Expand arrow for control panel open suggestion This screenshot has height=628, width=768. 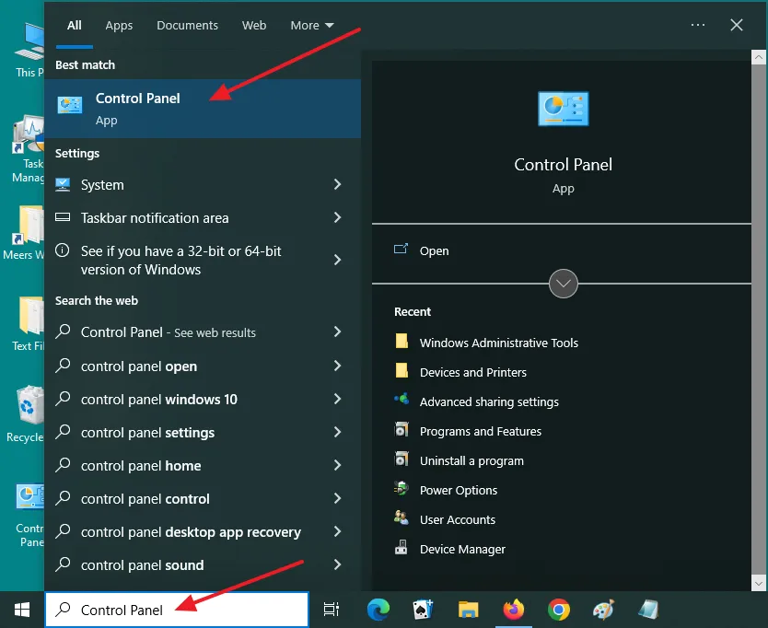[337, 366]
